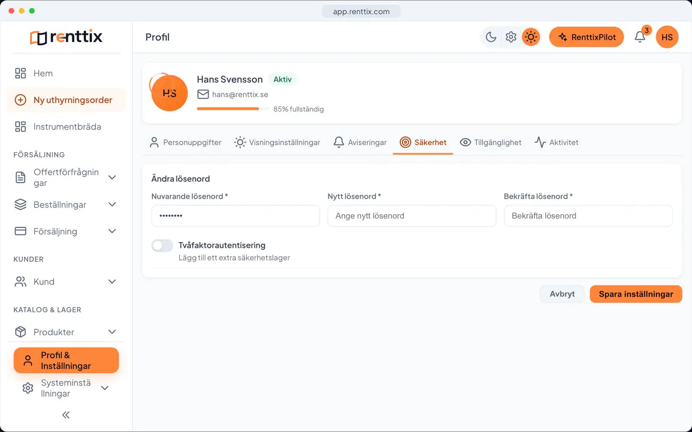This screenshot has width=692, height=432.
Task: Launch RenttixPilot button
Action: pos(586,37)
